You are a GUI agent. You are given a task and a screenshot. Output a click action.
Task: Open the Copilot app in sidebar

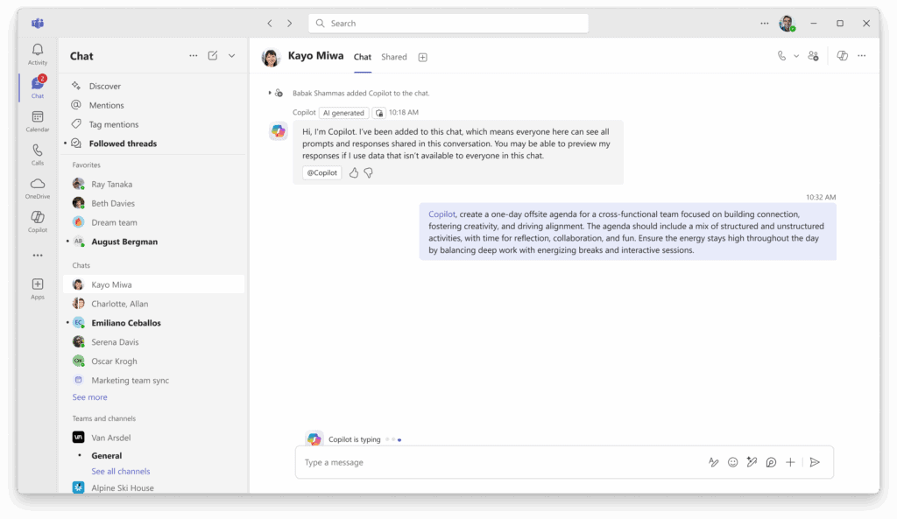coord(37,221)
